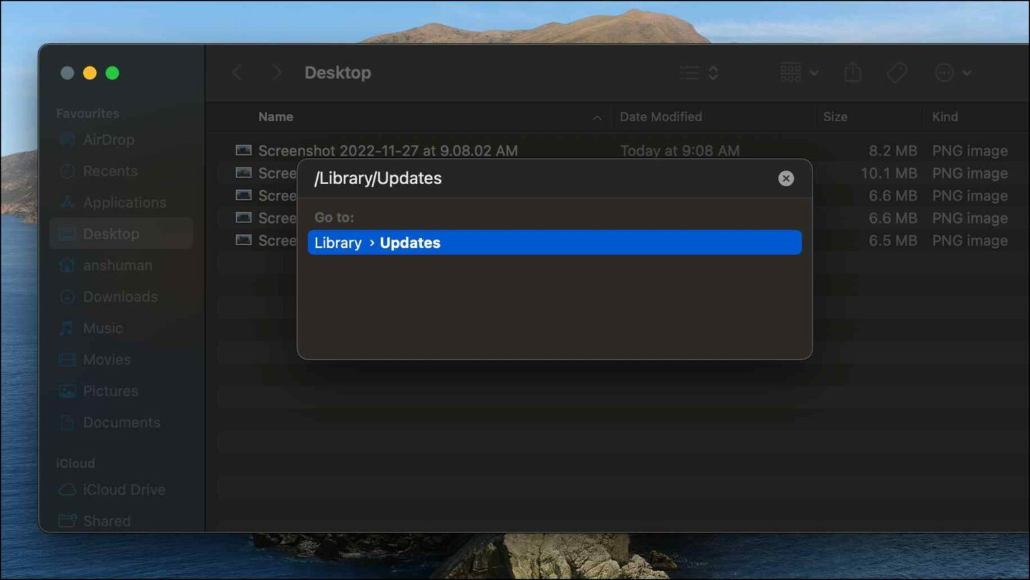Open Downloads folder in sidebar
The image size is (1030, 580).
[120, 297]
